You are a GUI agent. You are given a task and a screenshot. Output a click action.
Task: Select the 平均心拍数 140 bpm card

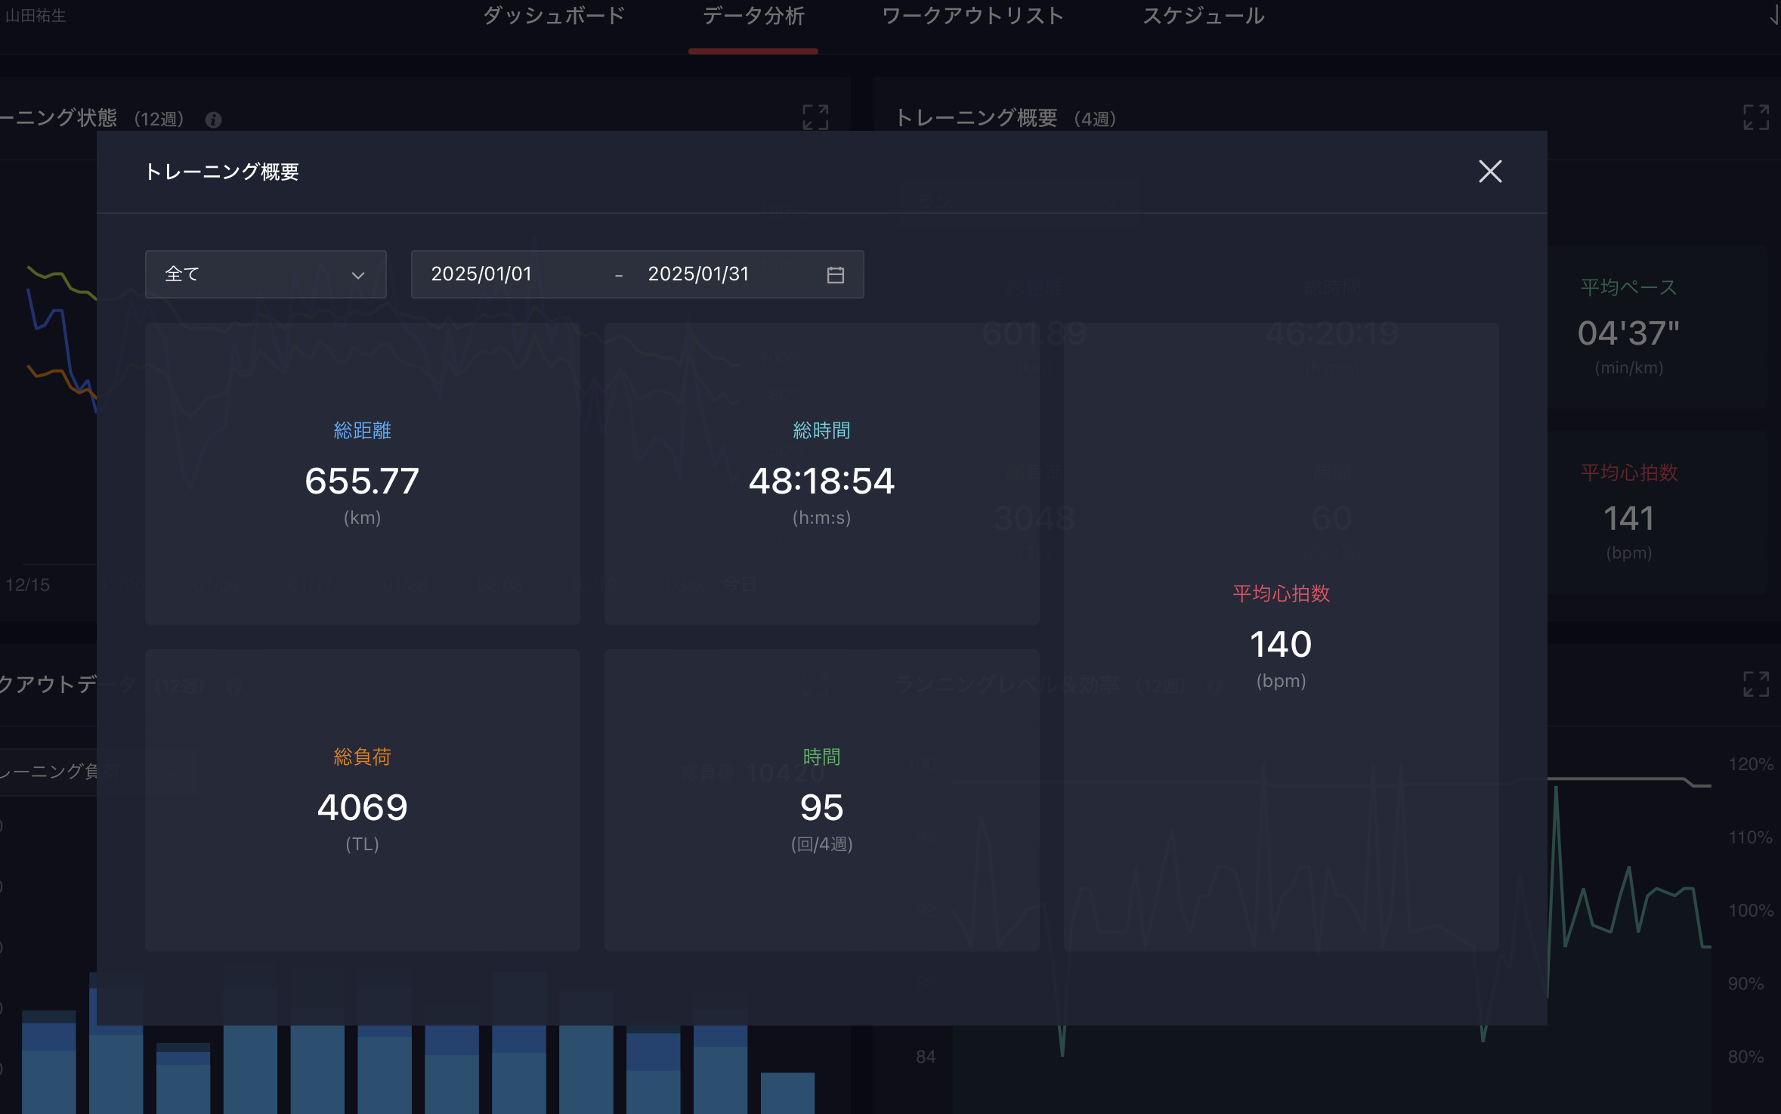coord(1281,636)
